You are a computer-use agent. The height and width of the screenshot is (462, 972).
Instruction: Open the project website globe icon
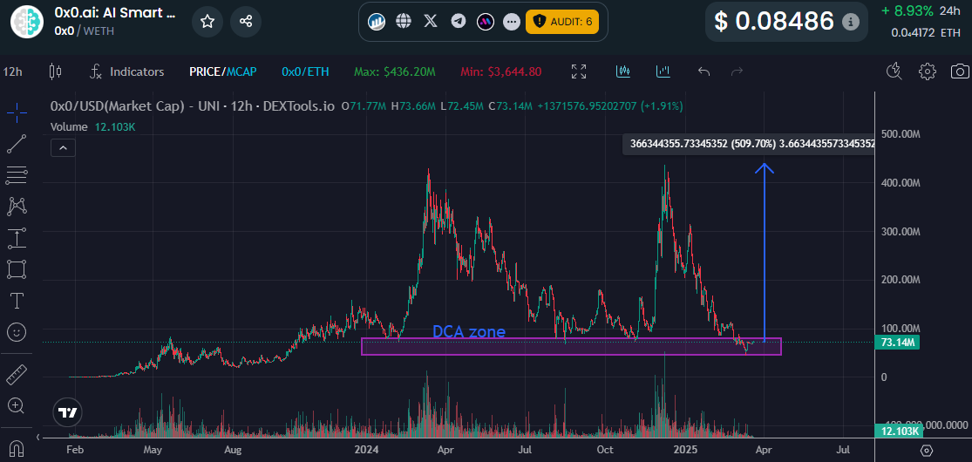404,22
